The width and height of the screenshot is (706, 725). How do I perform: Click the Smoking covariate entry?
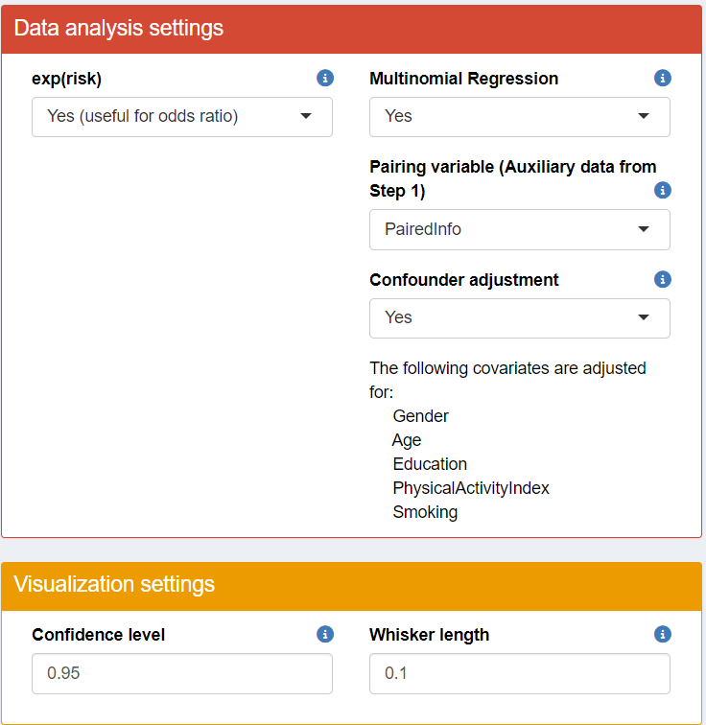[x=425, y=512]
